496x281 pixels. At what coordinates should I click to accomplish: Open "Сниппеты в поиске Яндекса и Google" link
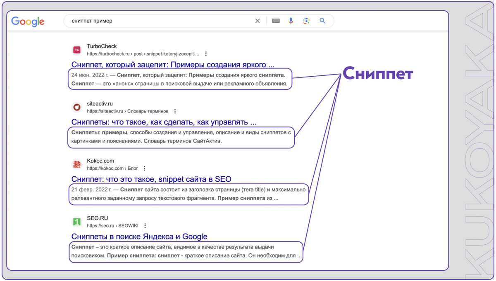[139, 237]
